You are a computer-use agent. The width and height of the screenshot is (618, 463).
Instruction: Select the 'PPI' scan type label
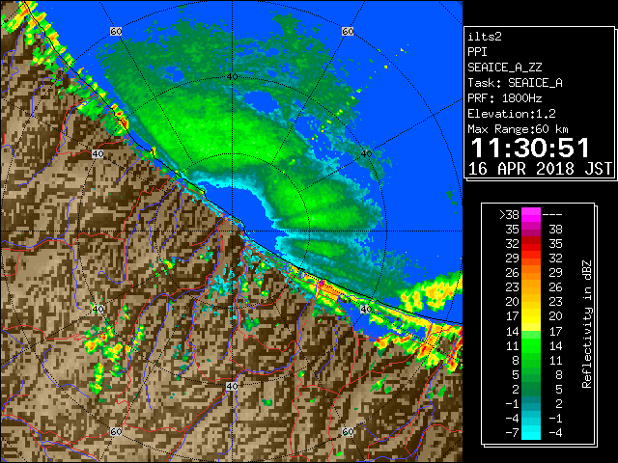(x=477, y=52)
